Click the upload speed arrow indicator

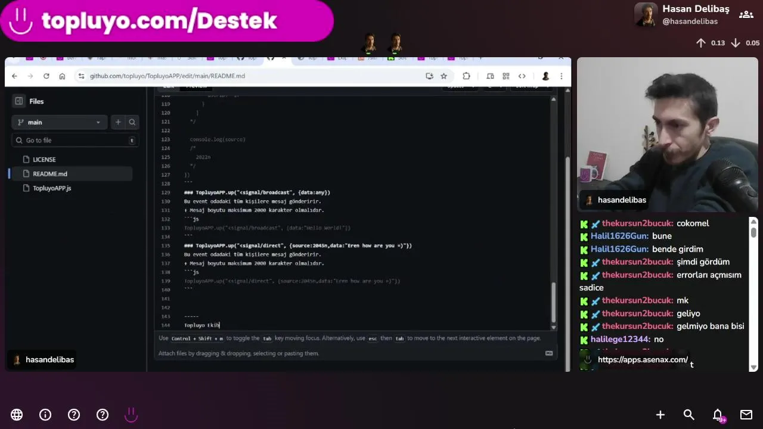point(701,43)
